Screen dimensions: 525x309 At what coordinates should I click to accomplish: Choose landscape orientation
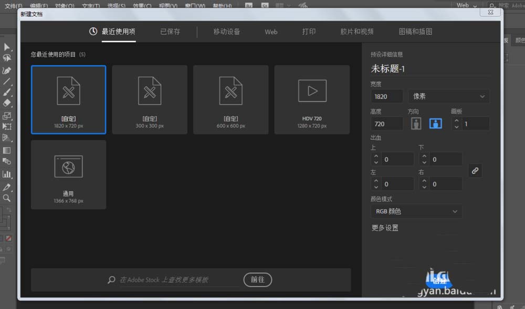click(435, 123)
